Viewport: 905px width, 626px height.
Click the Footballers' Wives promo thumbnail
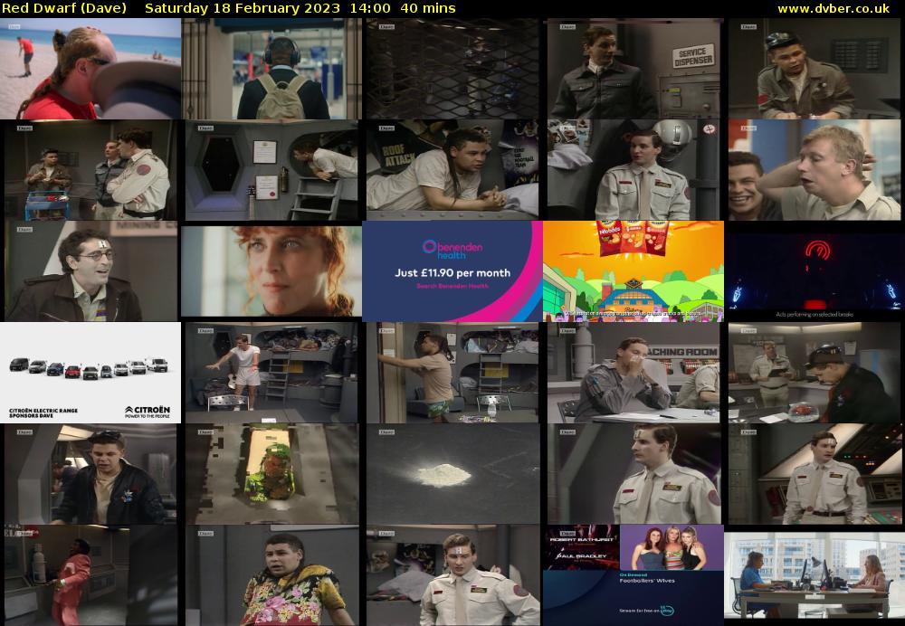coord(633,575)
